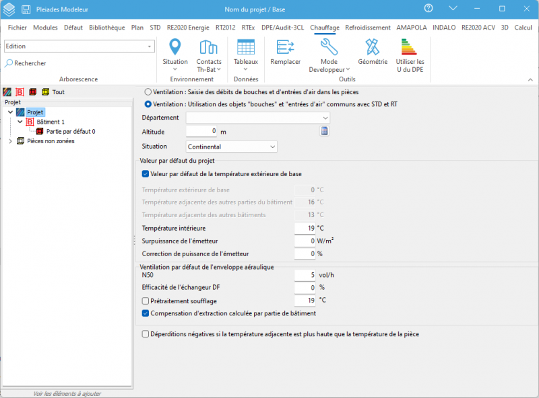Switch to the DPE/Audit-3CL tab

282,28
